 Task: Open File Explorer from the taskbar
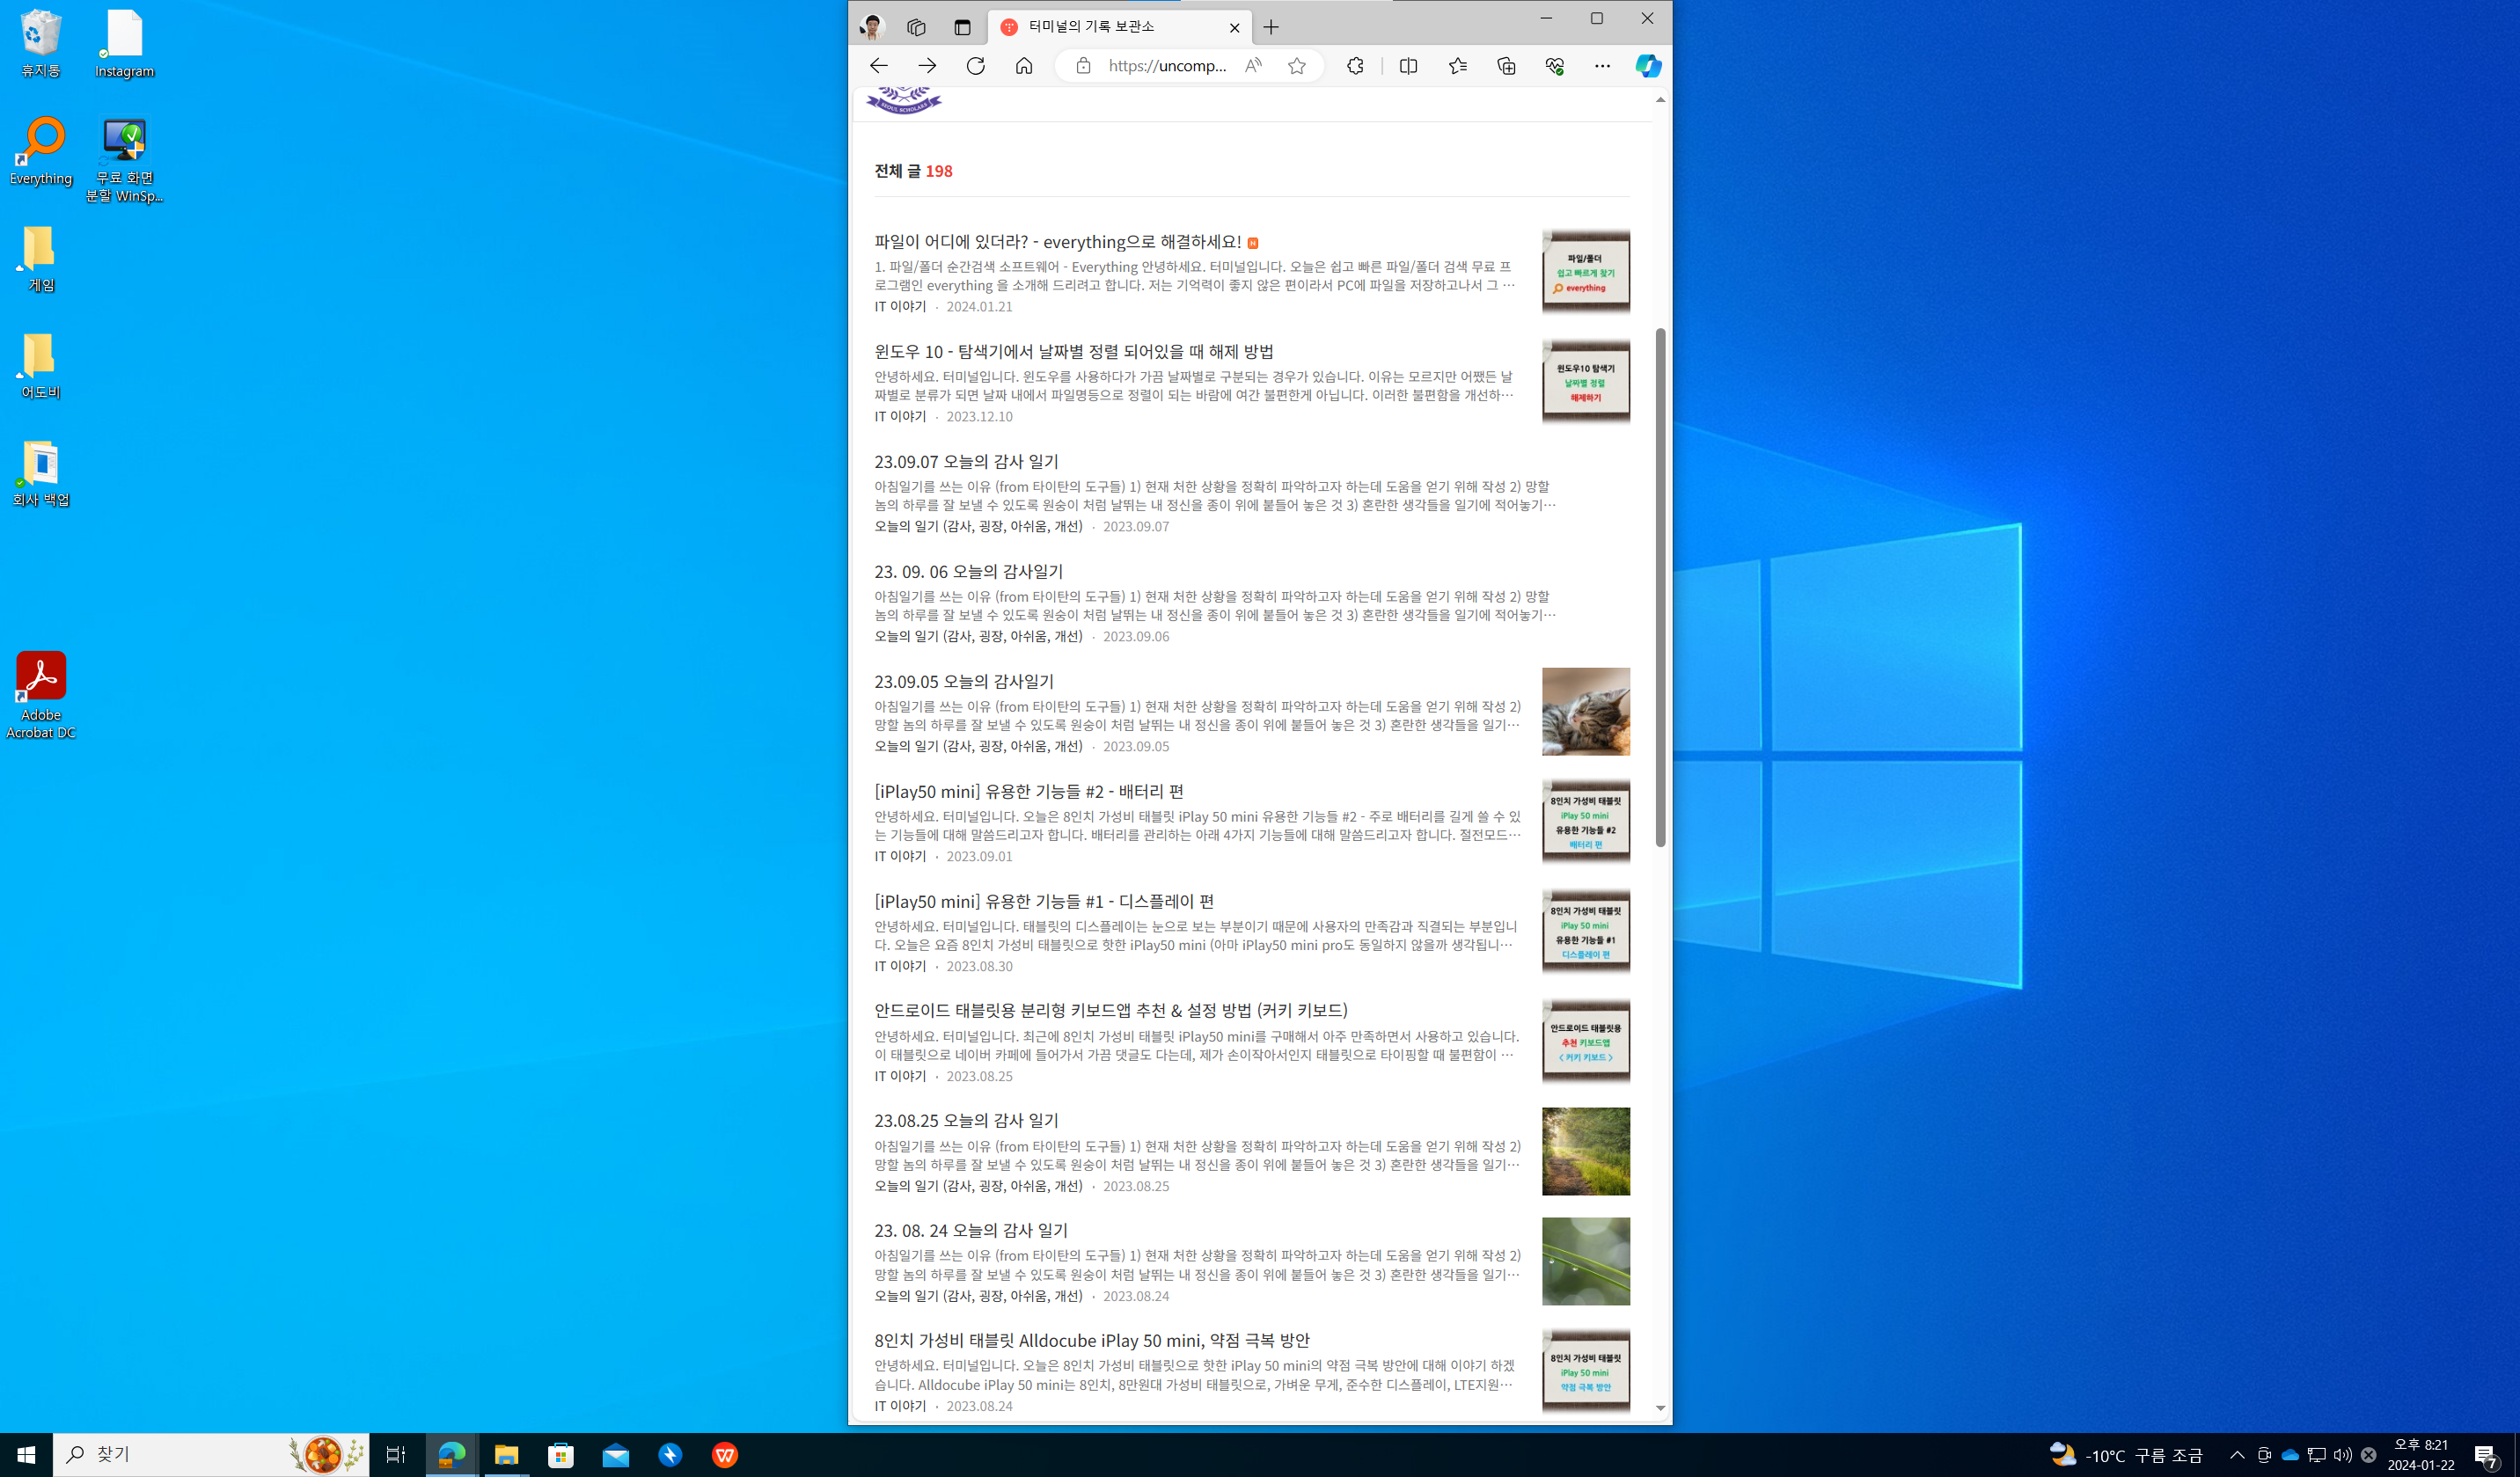point(506,1455)
